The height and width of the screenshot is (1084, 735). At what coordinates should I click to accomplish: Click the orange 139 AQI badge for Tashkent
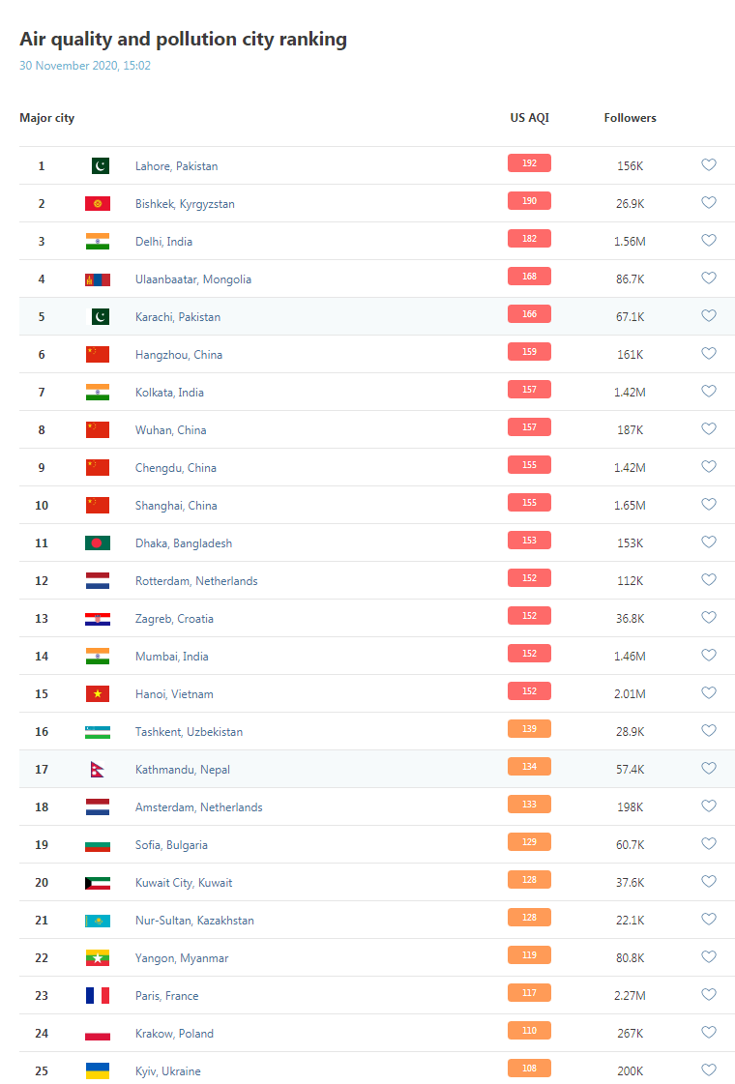point(530,729)
